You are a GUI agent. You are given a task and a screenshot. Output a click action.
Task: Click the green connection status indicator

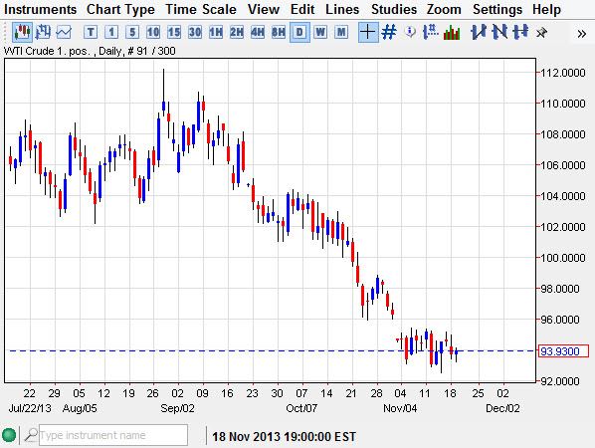[x=9, y=435]
